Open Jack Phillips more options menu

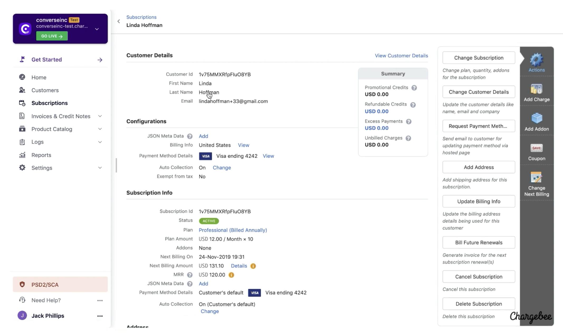click(x=100, y=316)
